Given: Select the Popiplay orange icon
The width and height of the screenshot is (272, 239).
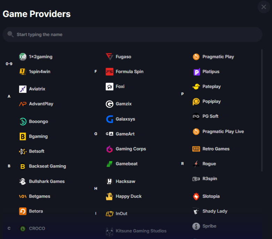Looking at the screenshot, I should 196,102.
